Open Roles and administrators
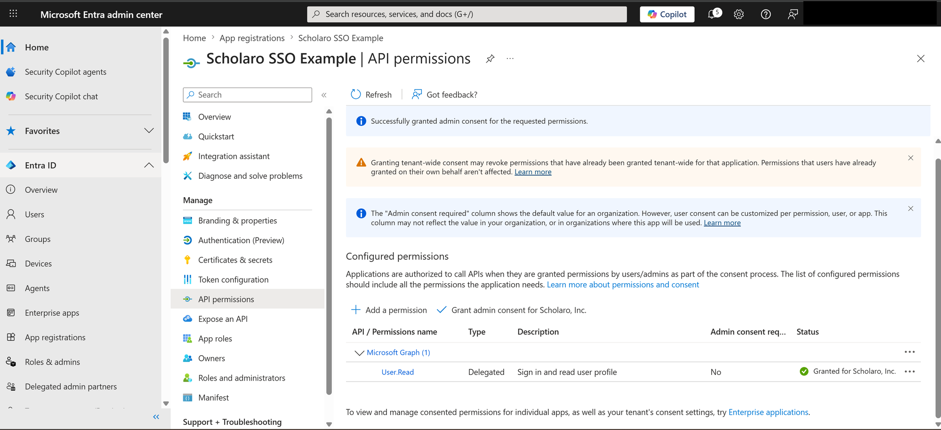The width and height of the screenshot is (941, 430). pyautogui.click(x=242, y=378)
